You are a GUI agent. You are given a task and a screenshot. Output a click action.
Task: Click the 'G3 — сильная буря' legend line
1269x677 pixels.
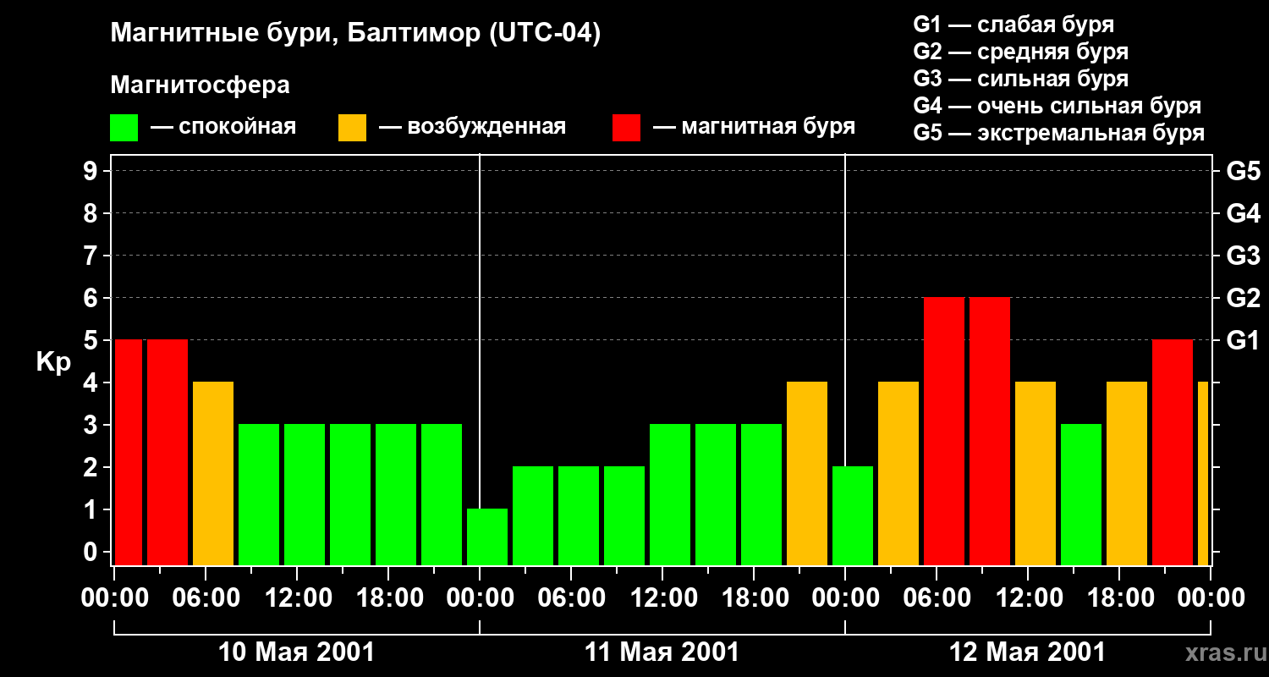[x=1020, y=79]
